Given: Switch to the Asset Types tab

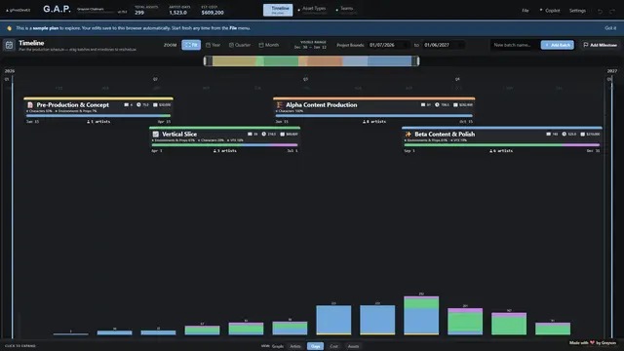Looking at the screenshot, I should click(x=312, y=10).
